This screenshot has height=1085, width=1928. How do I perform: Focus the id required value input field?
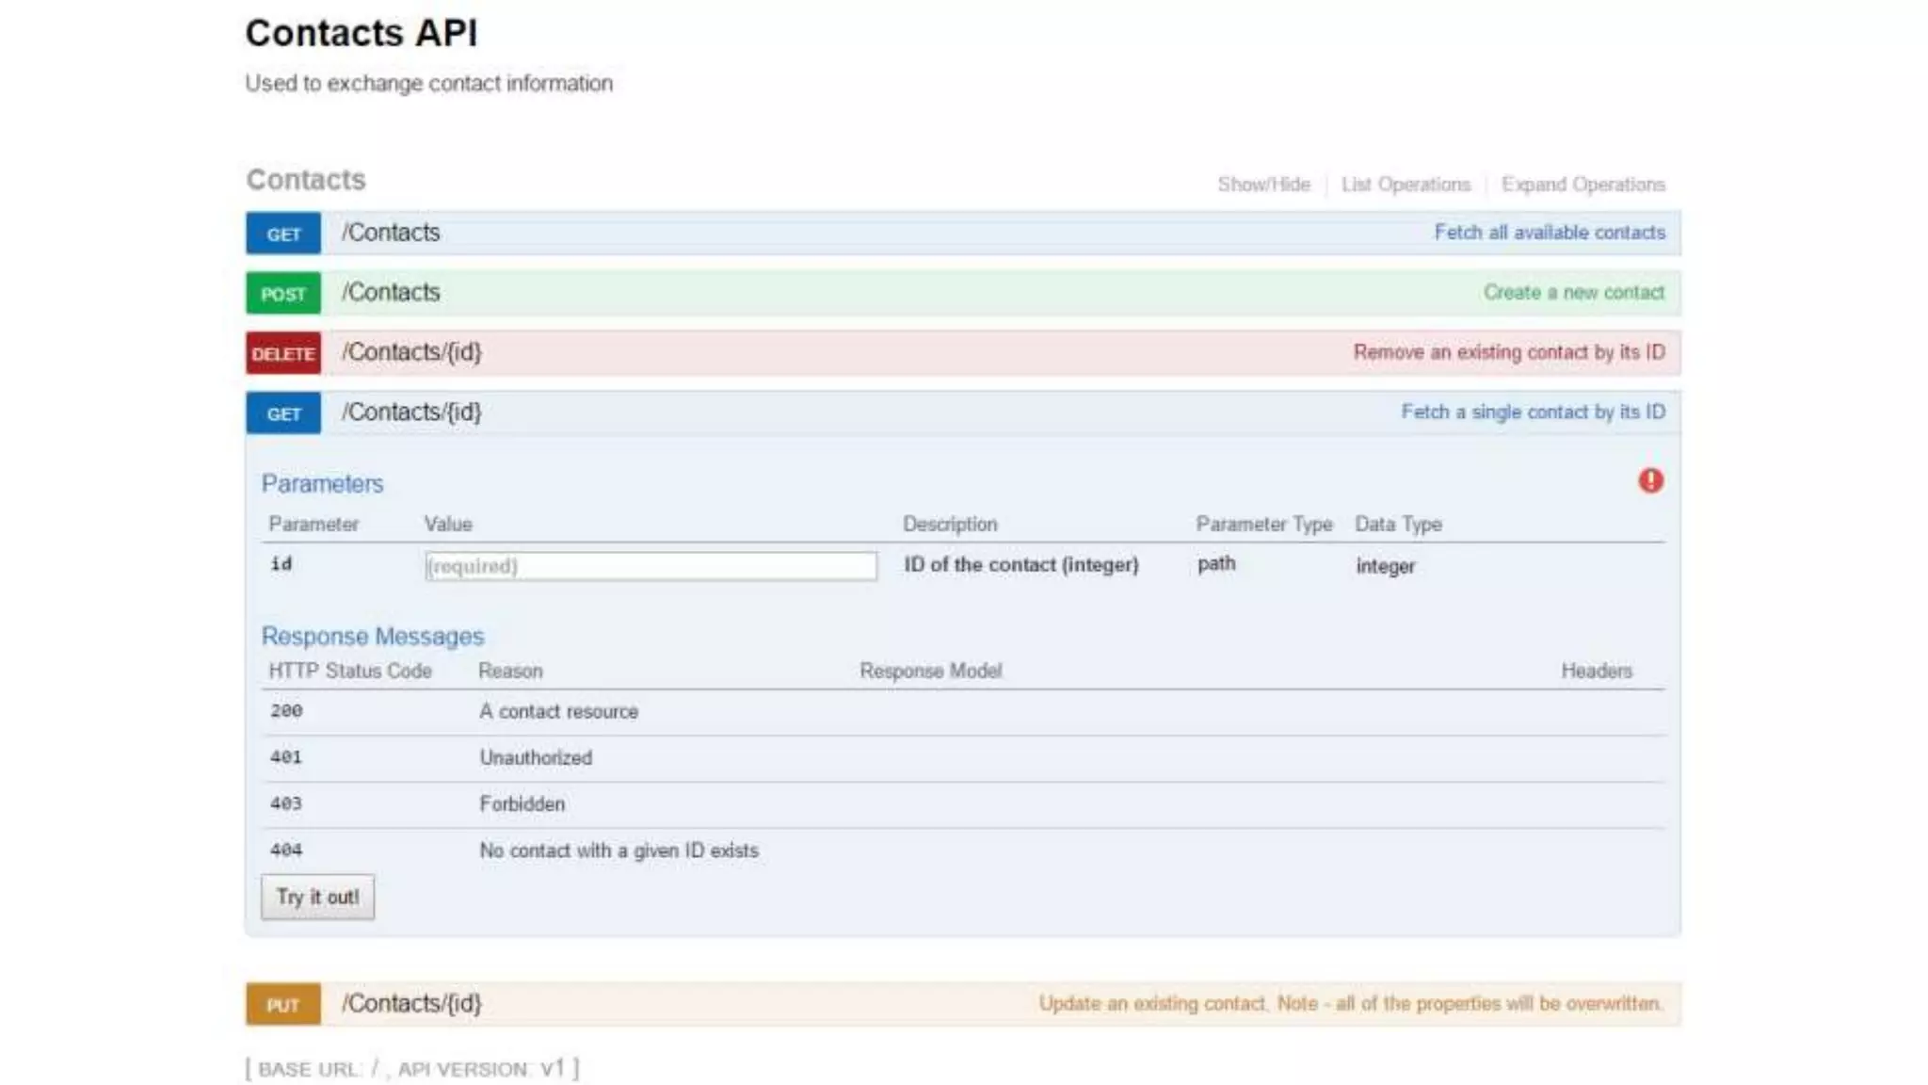point(651,566)
